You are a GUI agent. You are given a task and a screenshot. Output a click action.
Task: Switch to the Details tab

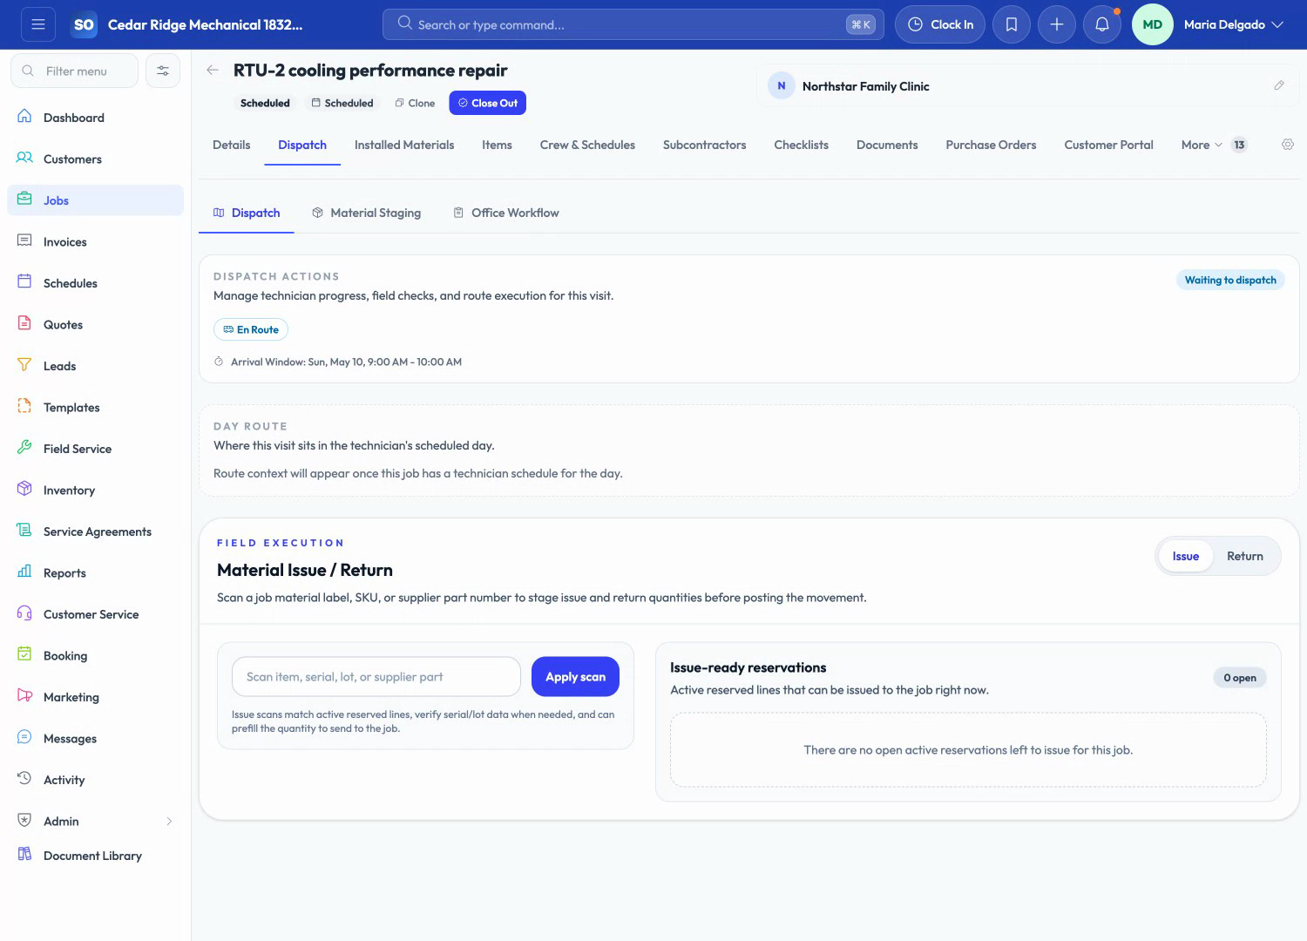click(x=231, y=145)
